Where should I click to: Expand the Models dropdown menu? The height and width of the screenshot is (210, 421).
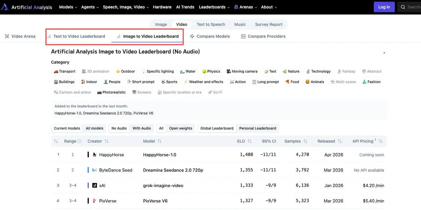pyautogui.click(x=68, y=7)
